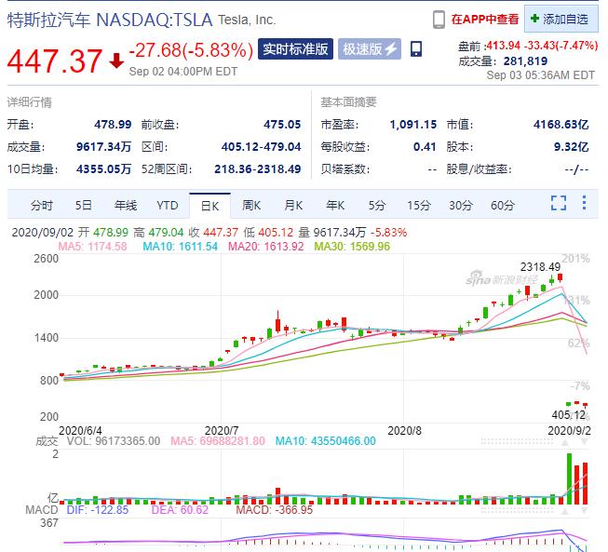Click the dotted drag handle above the MACD panel
This screenshot has width=608, height=552.
click(x=518, y=511)
